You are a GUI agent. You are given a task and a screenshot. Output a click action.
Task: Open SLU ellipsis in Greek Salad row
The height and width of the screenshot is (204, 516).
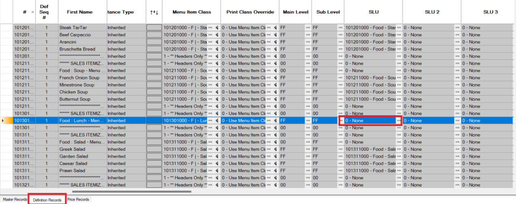click(399, 149)
